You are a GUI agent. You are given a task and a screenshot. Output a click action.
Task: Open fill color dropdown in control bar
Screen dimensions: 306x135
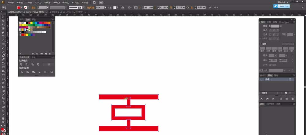22,8
